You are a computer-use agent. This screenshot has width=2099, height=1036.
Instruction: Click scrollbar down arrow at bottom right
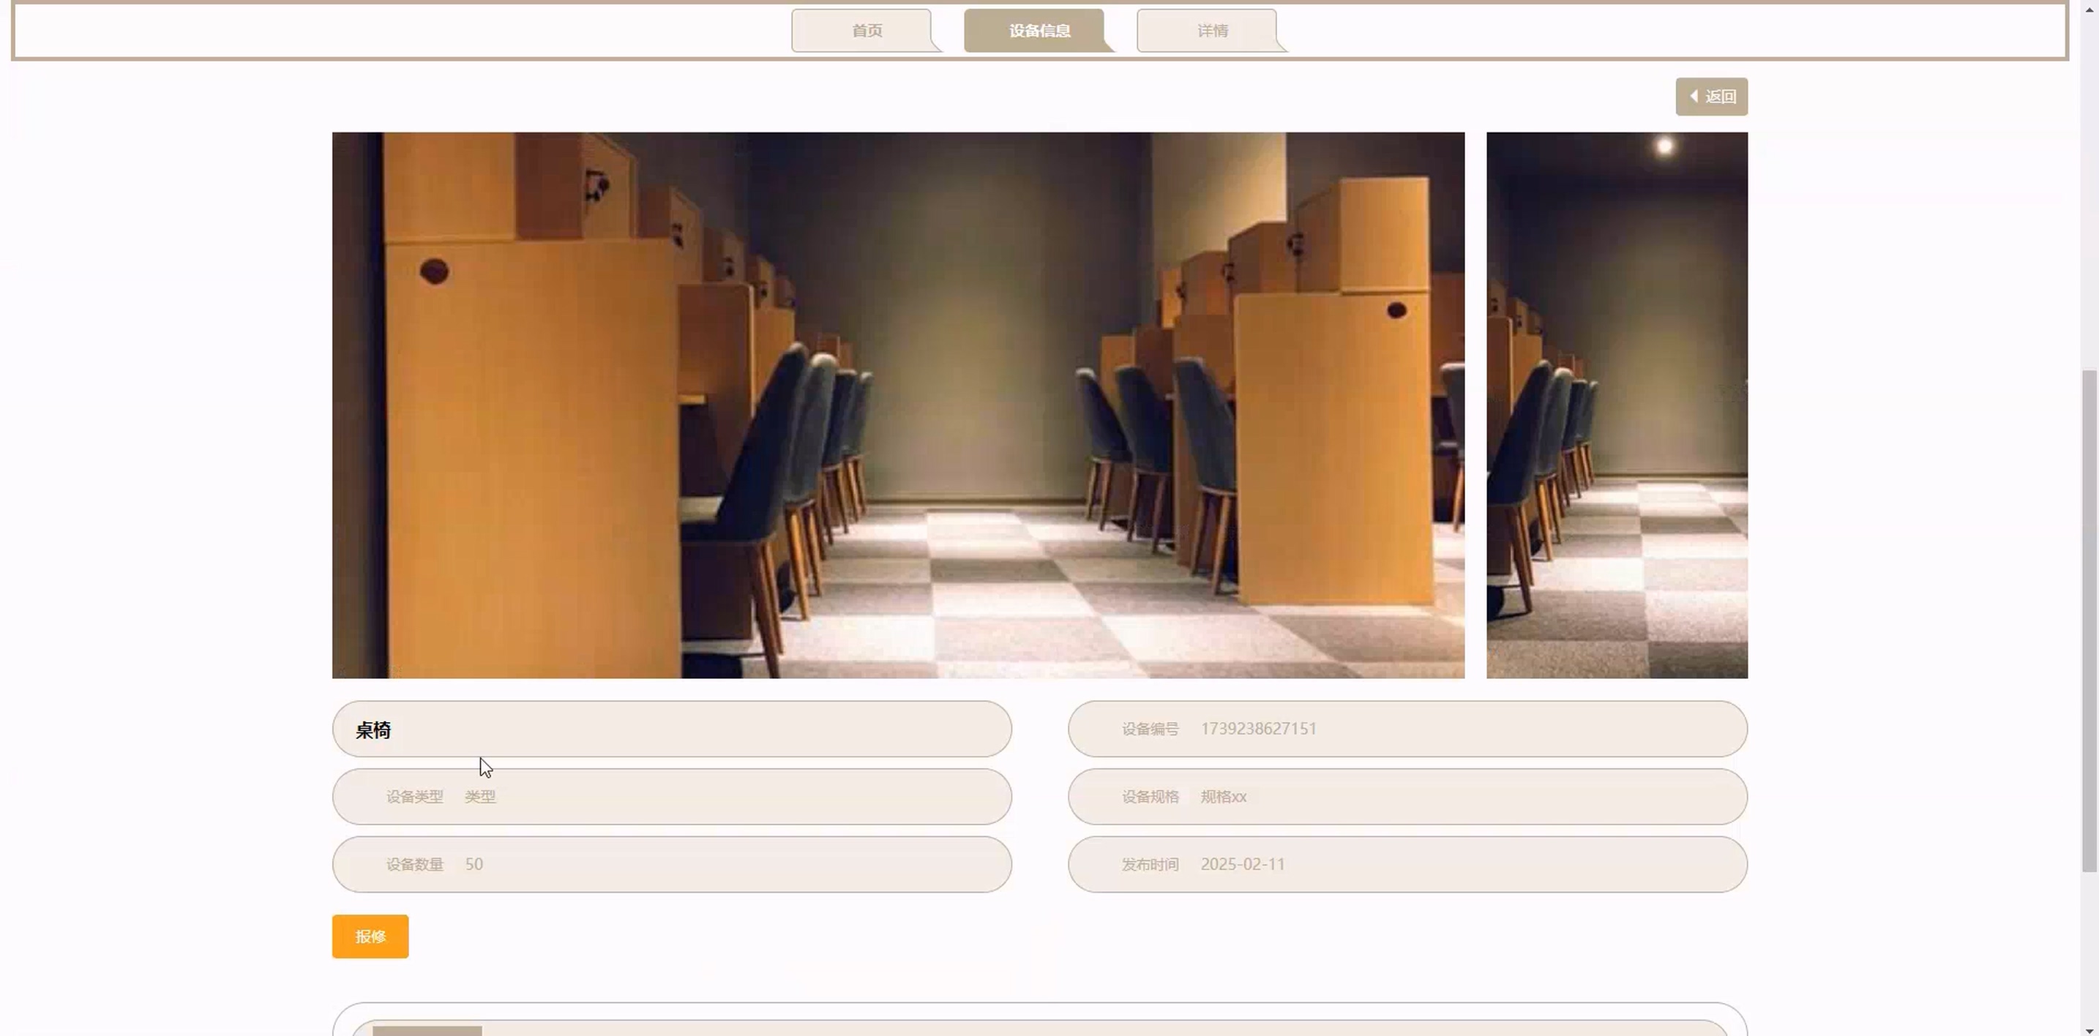[x=2090, y=1030]
